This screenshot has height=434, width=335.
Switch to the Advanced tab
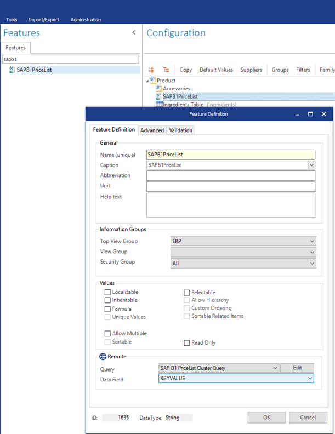click(x=152, y=130)
